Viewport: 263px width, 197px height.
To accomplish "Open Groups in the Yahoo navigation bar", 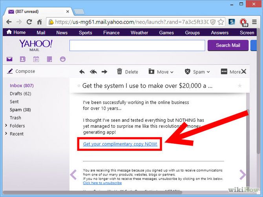I will coord(192,33).
